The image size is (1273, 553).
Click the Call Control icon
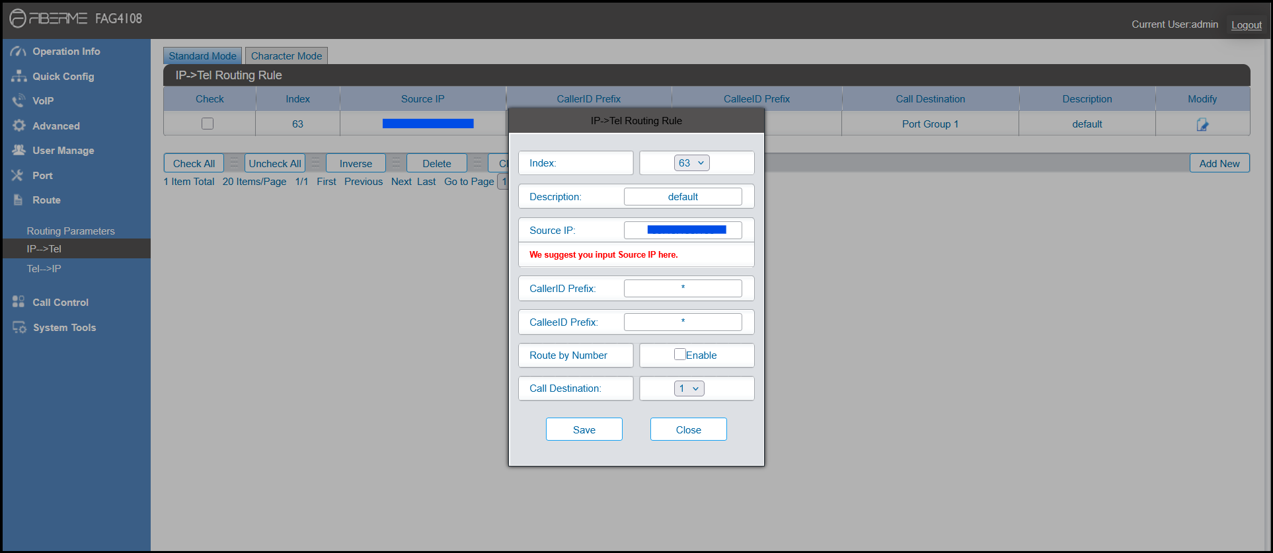pyautogui.click(x=19, y=302)
